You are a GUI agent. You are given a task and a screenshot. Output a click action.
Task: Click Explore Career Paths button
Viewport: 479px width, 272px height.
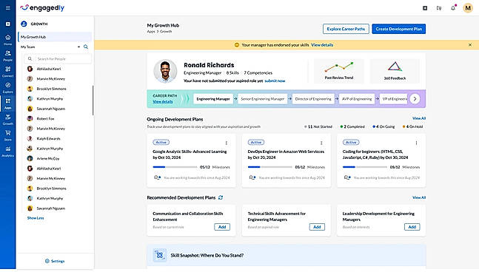point(346,29)
